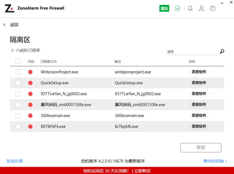Check the box for QuickSetup.exe
This screenshot has height=174, width=234.
point(18,83)
